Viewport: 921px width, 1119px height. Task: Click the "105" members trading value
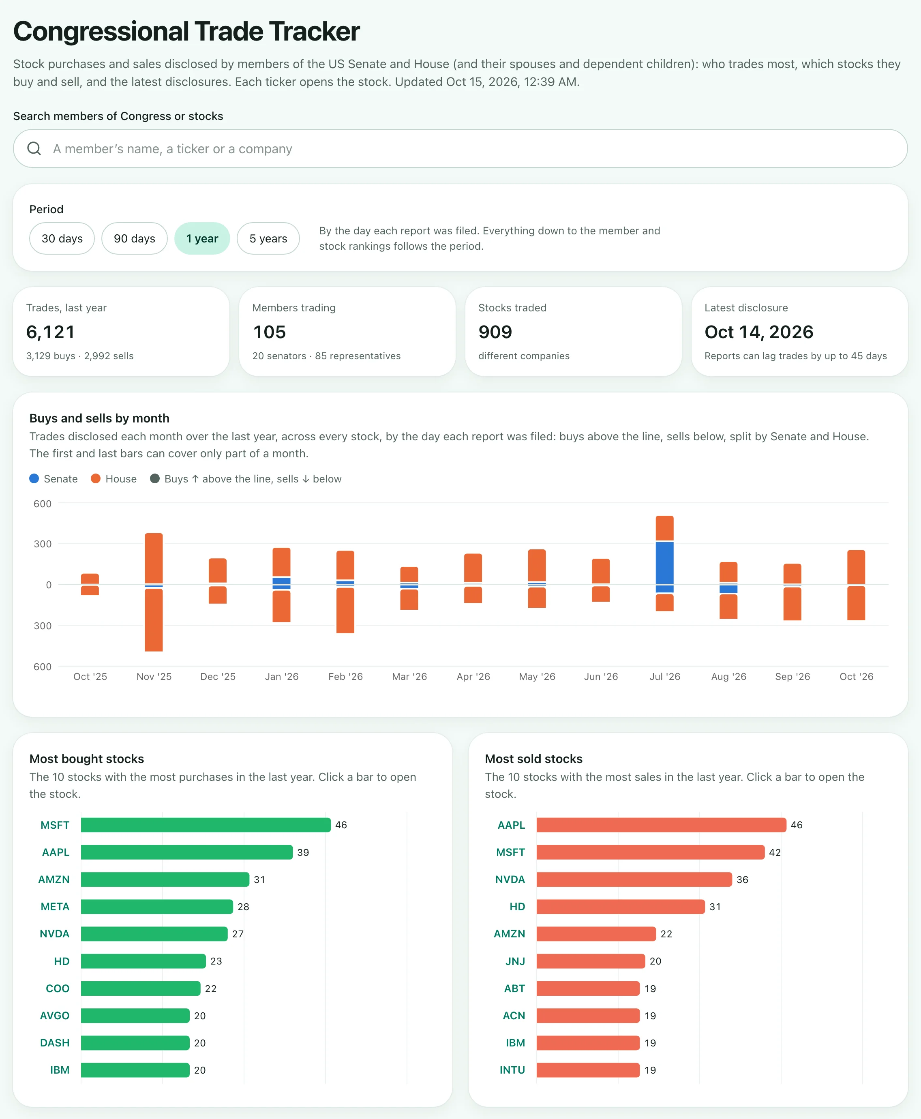point(270,332)
